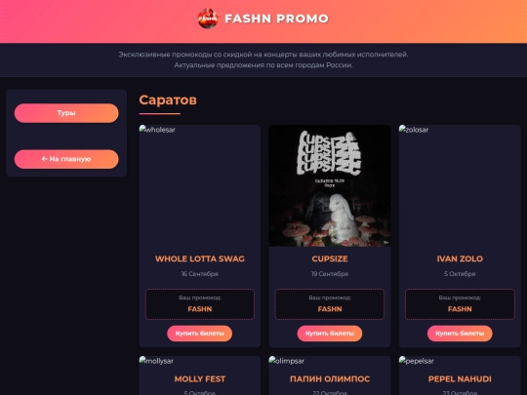Click the FASHN PROMO round logo icon
Viewport: 527px width, 395px height.
click(x=208, y=19)
